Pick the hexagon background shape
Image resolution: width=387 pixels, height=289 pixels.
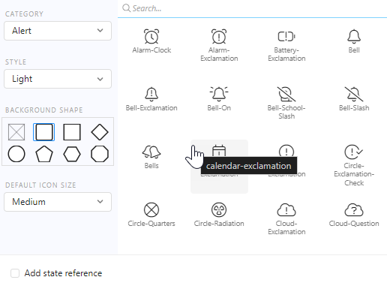coord(72,154)
